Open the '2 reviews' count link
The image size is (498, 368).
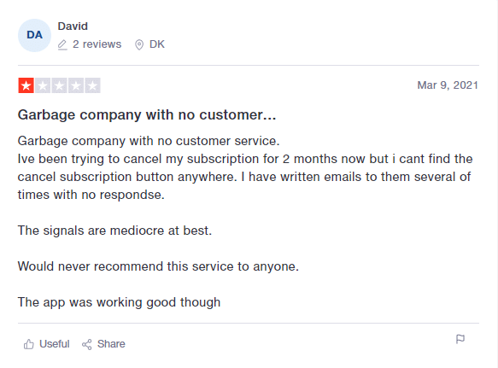97,44
